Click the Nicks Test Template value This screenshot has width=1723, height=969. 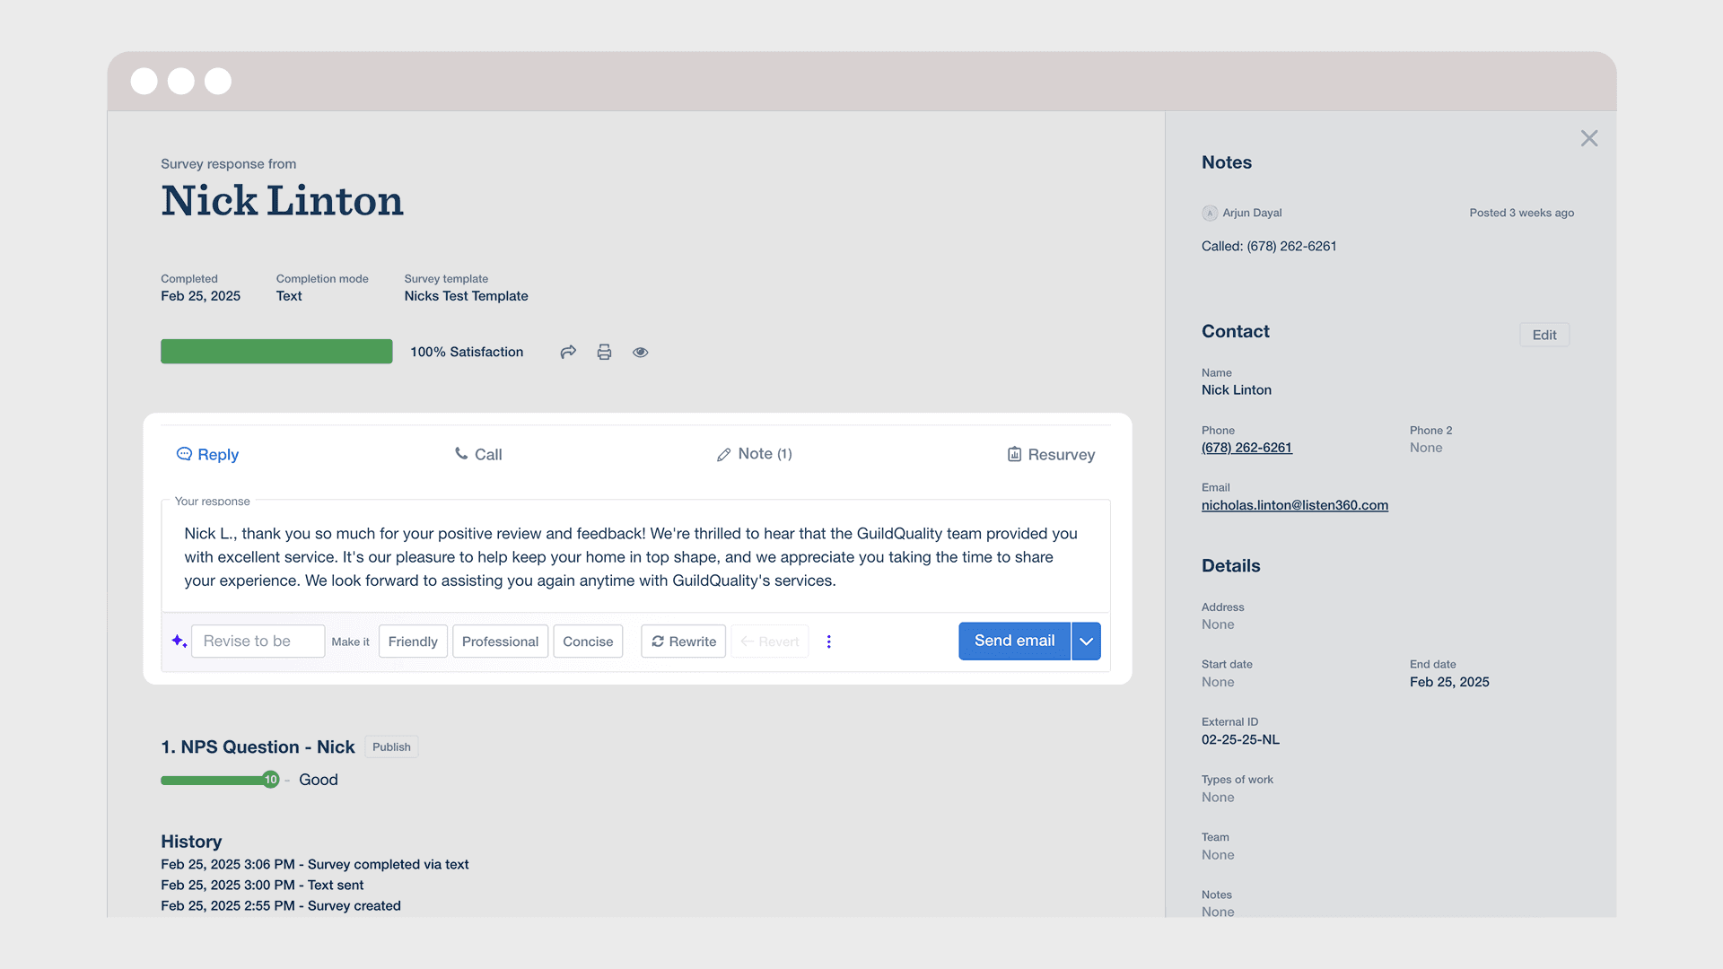point(466,296)
